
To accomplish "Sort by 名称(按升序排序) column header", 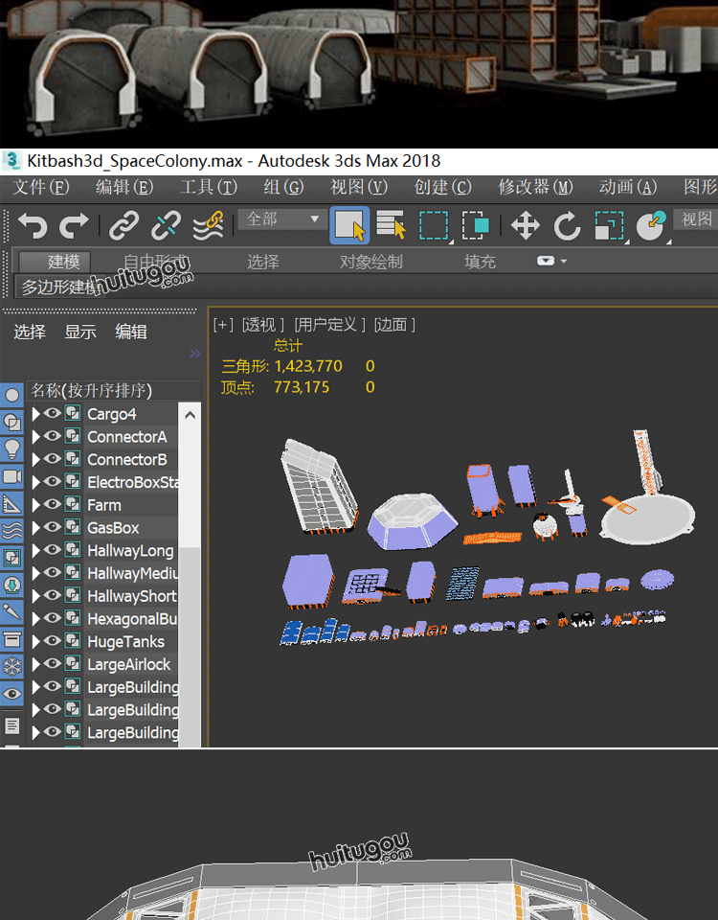I will pos(114,391).
